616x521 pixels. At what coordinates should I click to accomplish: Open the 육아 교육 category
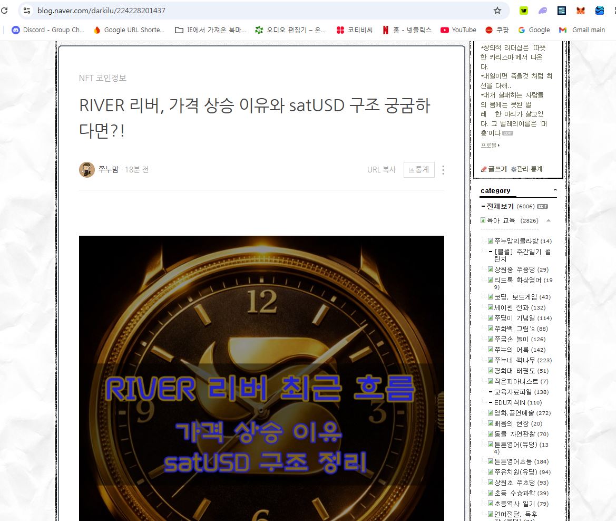click(501, 220)
